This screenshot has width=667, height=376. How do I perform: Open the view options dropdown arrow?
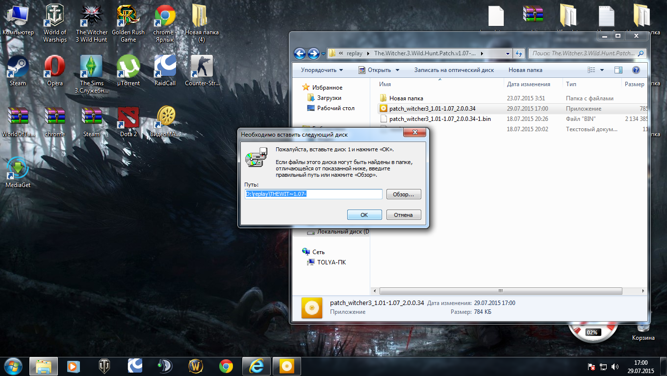[x=602, y=70]
